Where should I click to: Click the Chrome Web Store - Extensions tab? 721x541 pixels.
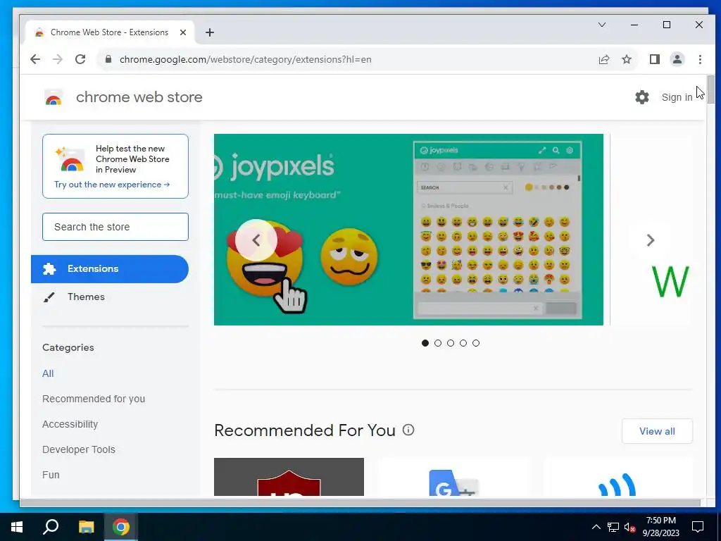[x=109, y=32]
